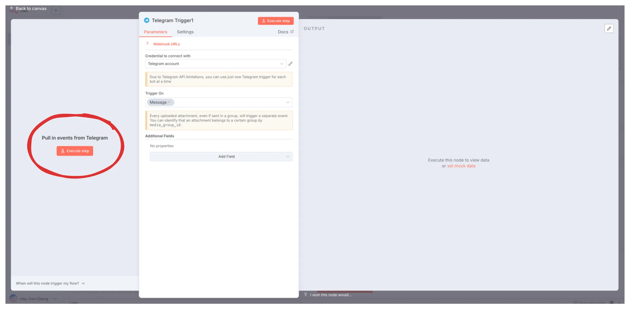Switch to the Parameters tab
630x309 pixels.
point(156,32)
